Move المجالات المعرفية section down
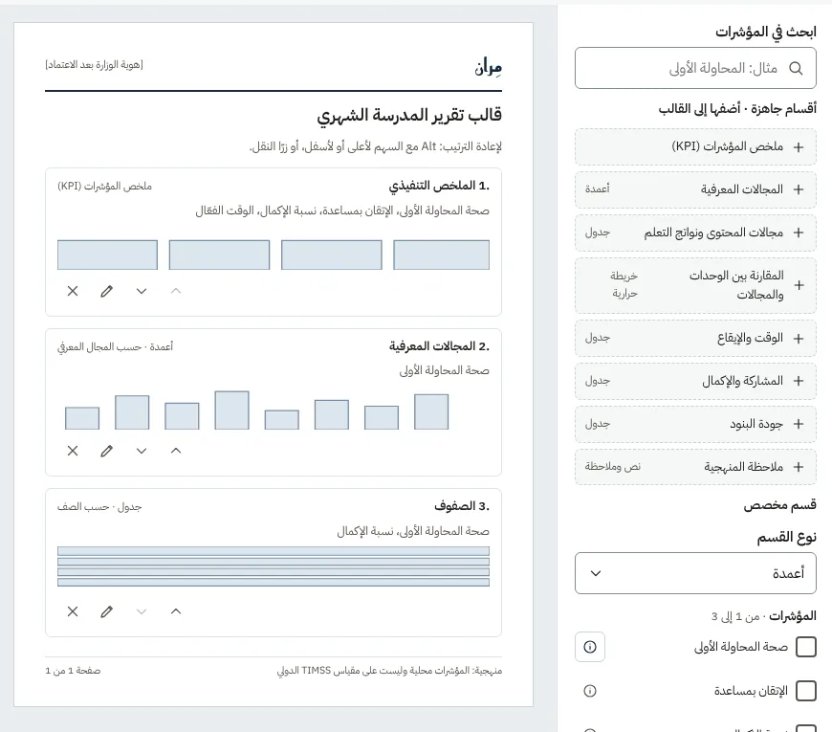The width and height of the screenshot is (832, 732). click(x=142, y=451)
